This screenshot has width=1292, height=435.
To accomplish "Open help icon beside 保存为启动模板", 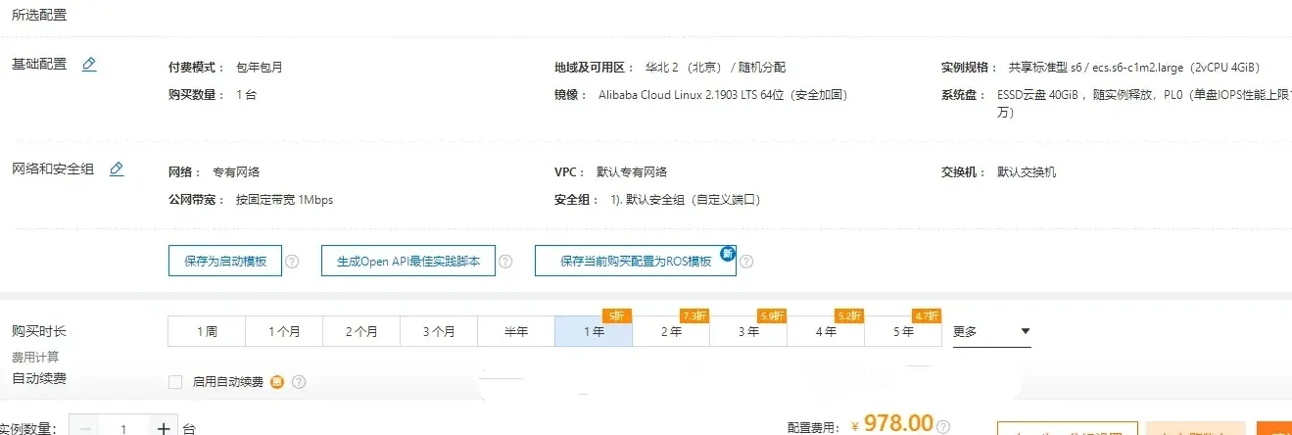I will 292,263.
